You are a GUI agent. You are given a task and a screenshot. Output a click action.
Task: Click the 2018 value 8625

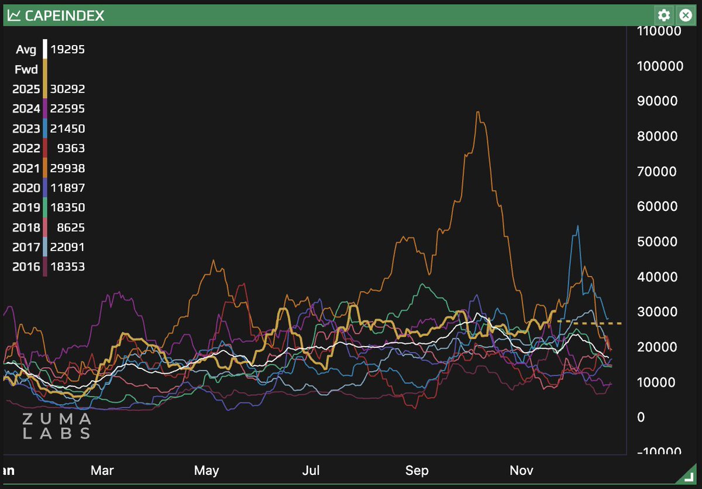tap(71, 228)
